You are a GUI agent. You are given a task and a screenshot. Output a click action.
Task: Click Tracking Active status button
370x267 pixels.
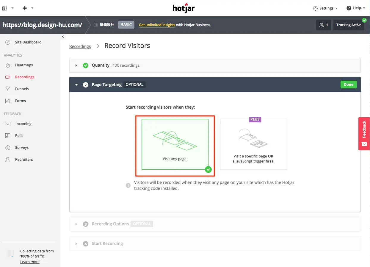click(349, 25)
